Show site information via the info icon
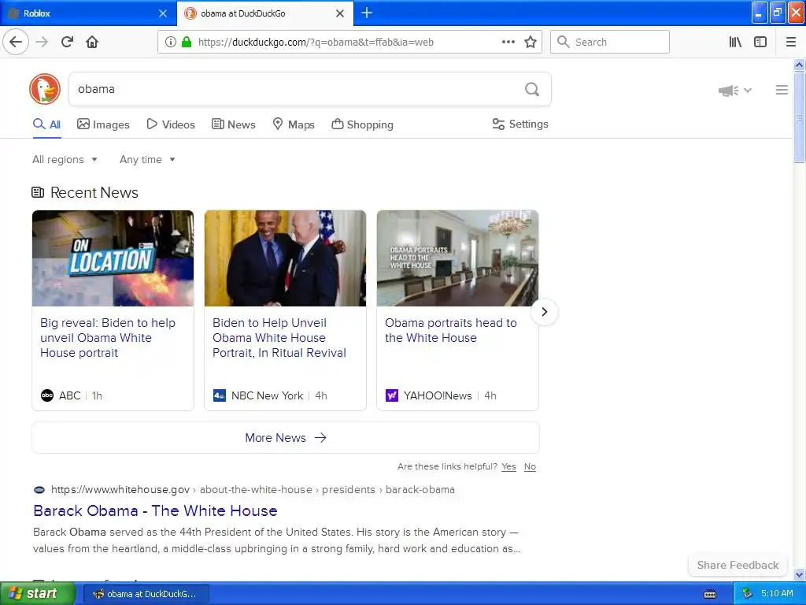 (170, 43)
